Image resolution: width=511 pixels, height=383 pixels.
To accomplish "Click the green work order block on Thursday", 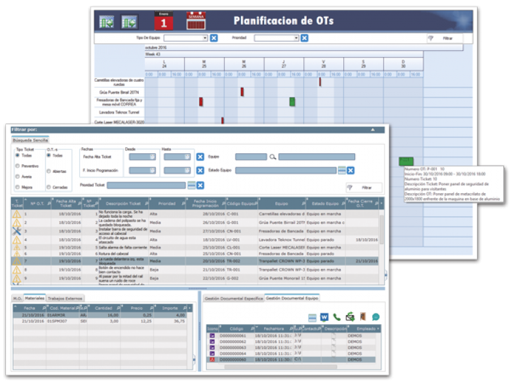I will [292, 101].
